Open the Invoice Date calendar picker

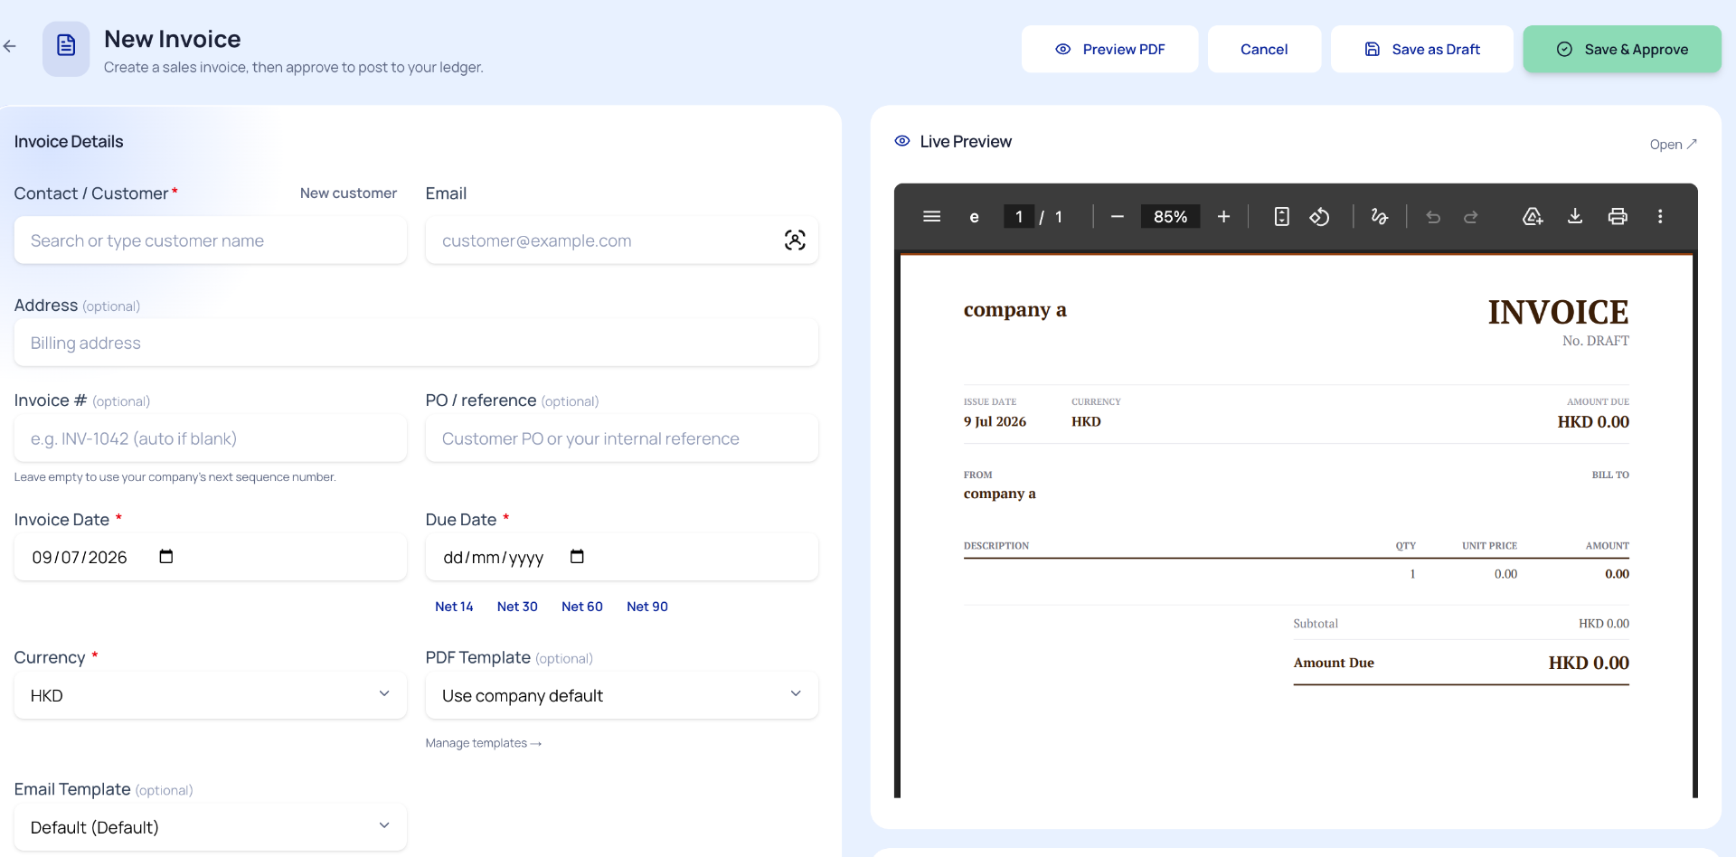pyautogui.click(x=166, y=556)
